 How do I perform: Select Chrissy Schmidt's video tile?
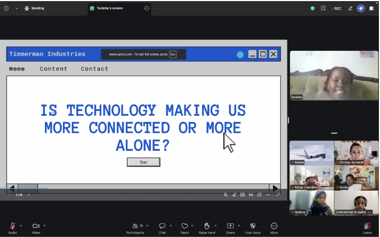point(356,153)
